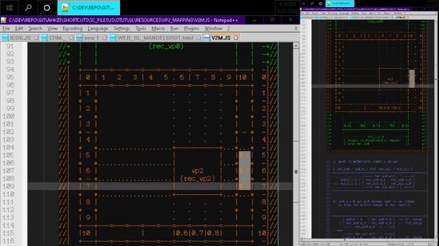
Task: Open the Windows Start menu in the left view
Action: (9, 8)
